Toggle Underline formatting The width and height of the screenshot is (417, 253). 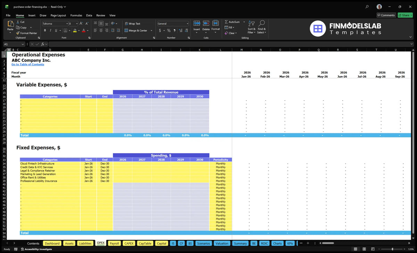pos(56,31)
